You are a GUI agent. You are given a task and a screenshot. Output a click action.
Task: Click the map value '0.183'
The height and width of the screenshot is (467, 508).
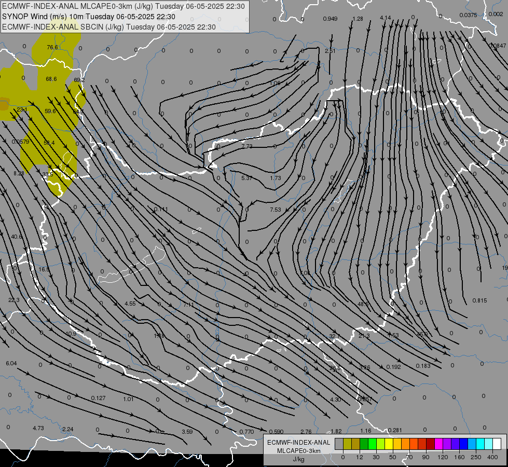click(423, 366)
